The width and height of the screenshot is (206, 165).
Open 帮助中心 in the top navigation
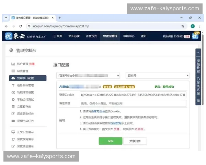(x=129, y=36)
